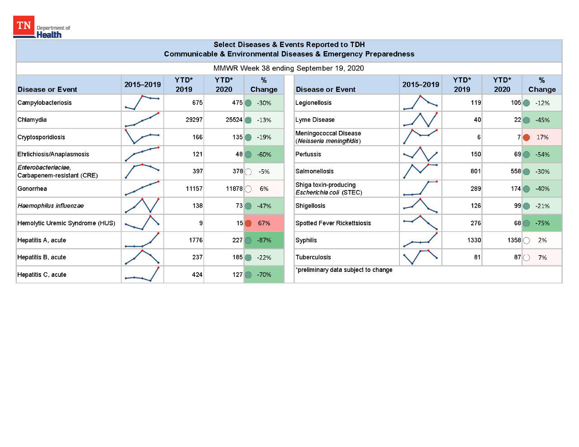Click the red indicator dot for Meningococcal Disease
This screenshot has width=579, height=447.
tap(527, 138)
